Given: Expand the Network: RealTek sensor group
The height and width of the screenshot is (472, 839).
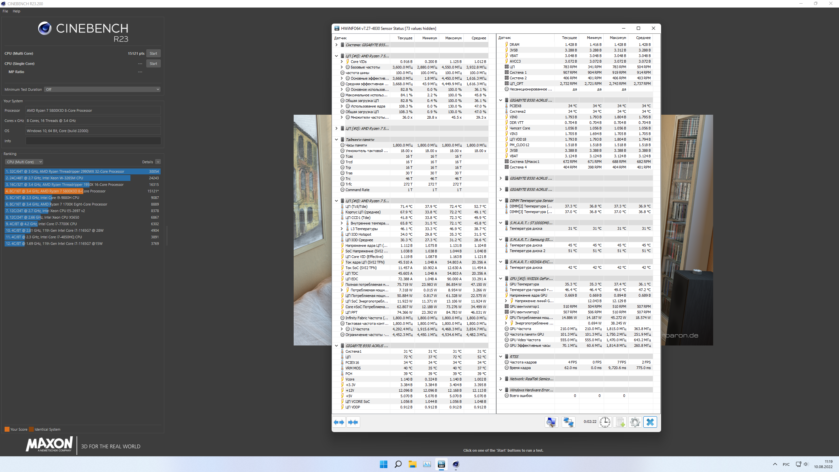Looking at the screenshot, I should 500,379.
